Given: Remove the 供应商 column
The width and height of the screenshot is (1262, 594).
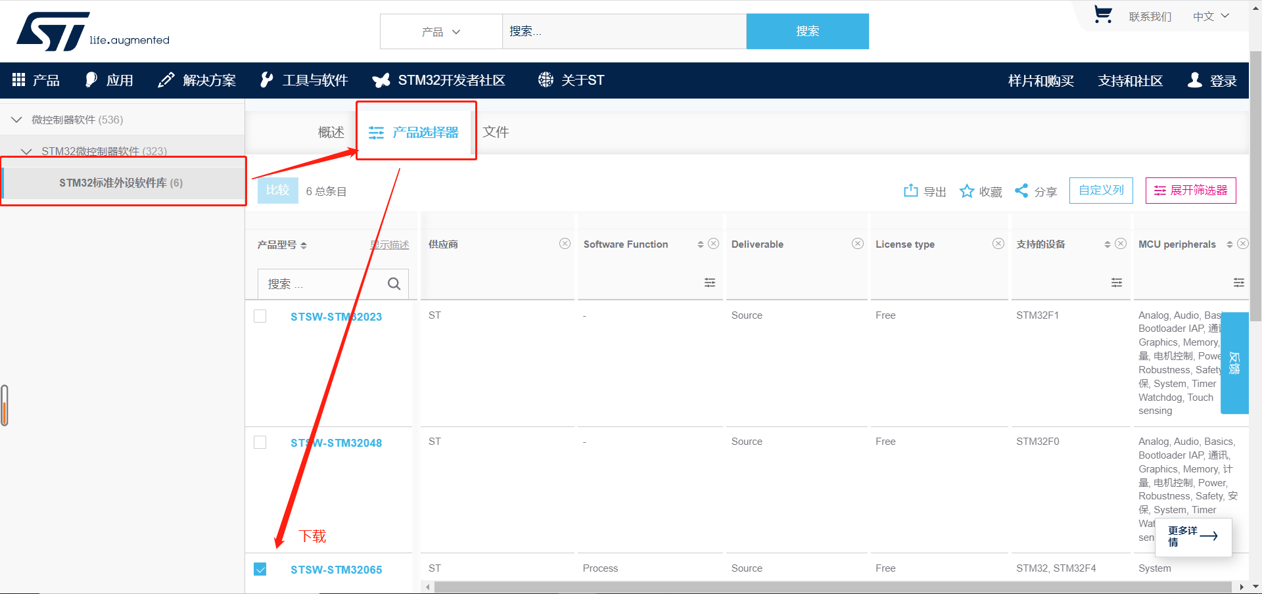Looking at the screenshot, I should [x=565, y=244].
